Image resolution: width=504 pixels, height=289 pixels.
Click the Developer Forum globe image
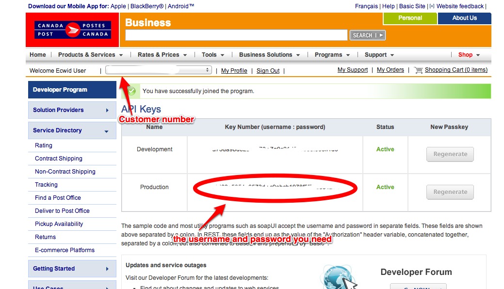[338, 277]
